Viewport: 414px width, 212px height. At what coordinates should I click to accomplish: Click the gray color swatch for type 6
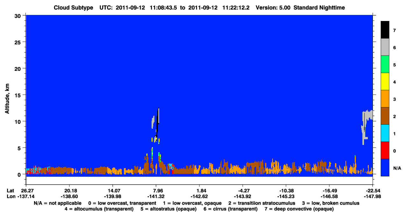[385, 47]
